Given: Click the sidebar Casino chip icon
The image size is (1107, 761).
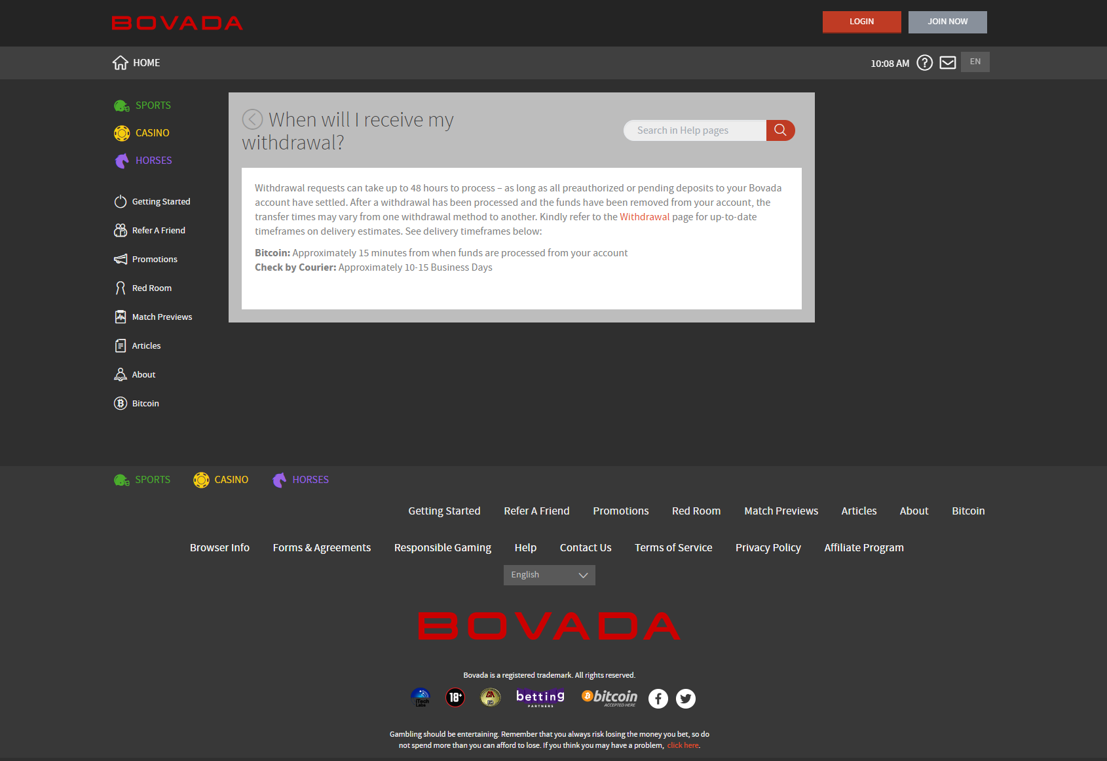Looking at the screenshot, I should coord(122,133).
